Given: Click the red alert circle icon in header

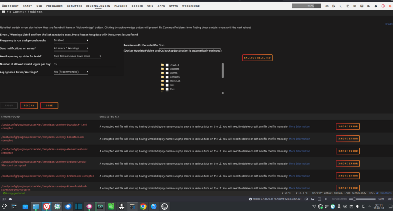Looking at the screenshot, I should tap(383, 6).
